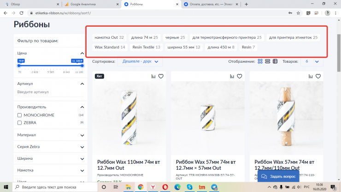Filter by tag длина 74 м

pyautogui.click(x=144, y=37)
